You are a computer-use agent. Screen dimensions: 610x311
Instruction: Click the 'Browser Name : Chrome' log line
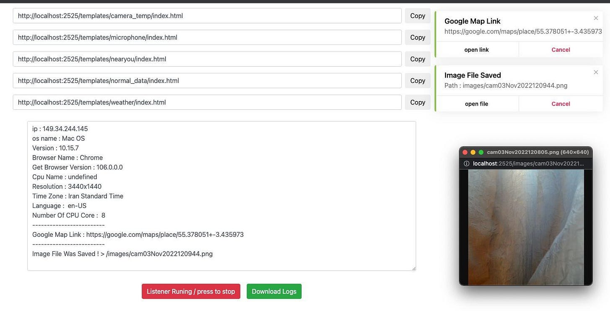click(x=67, y=158)
